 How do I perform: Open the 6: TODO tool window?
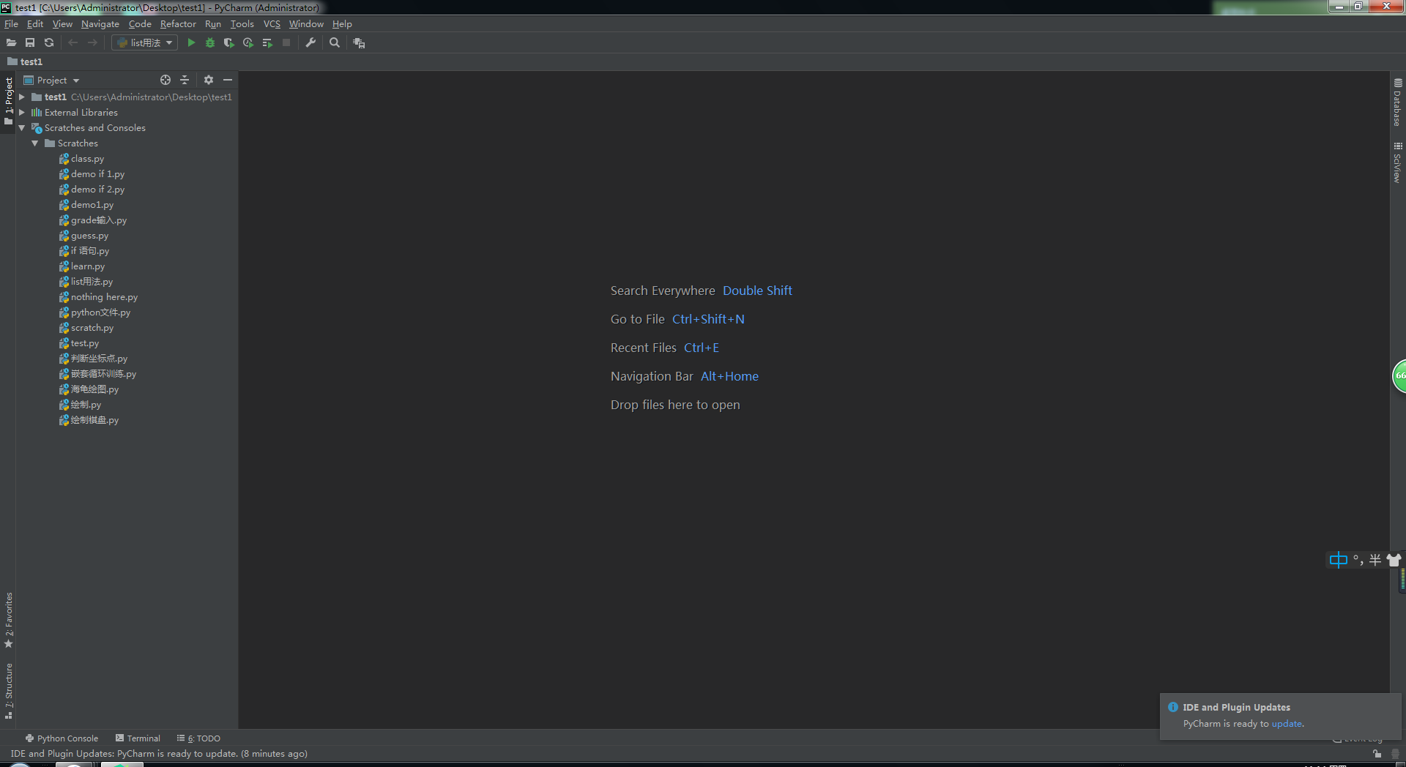pyautogui.click(x=198, y=738)
